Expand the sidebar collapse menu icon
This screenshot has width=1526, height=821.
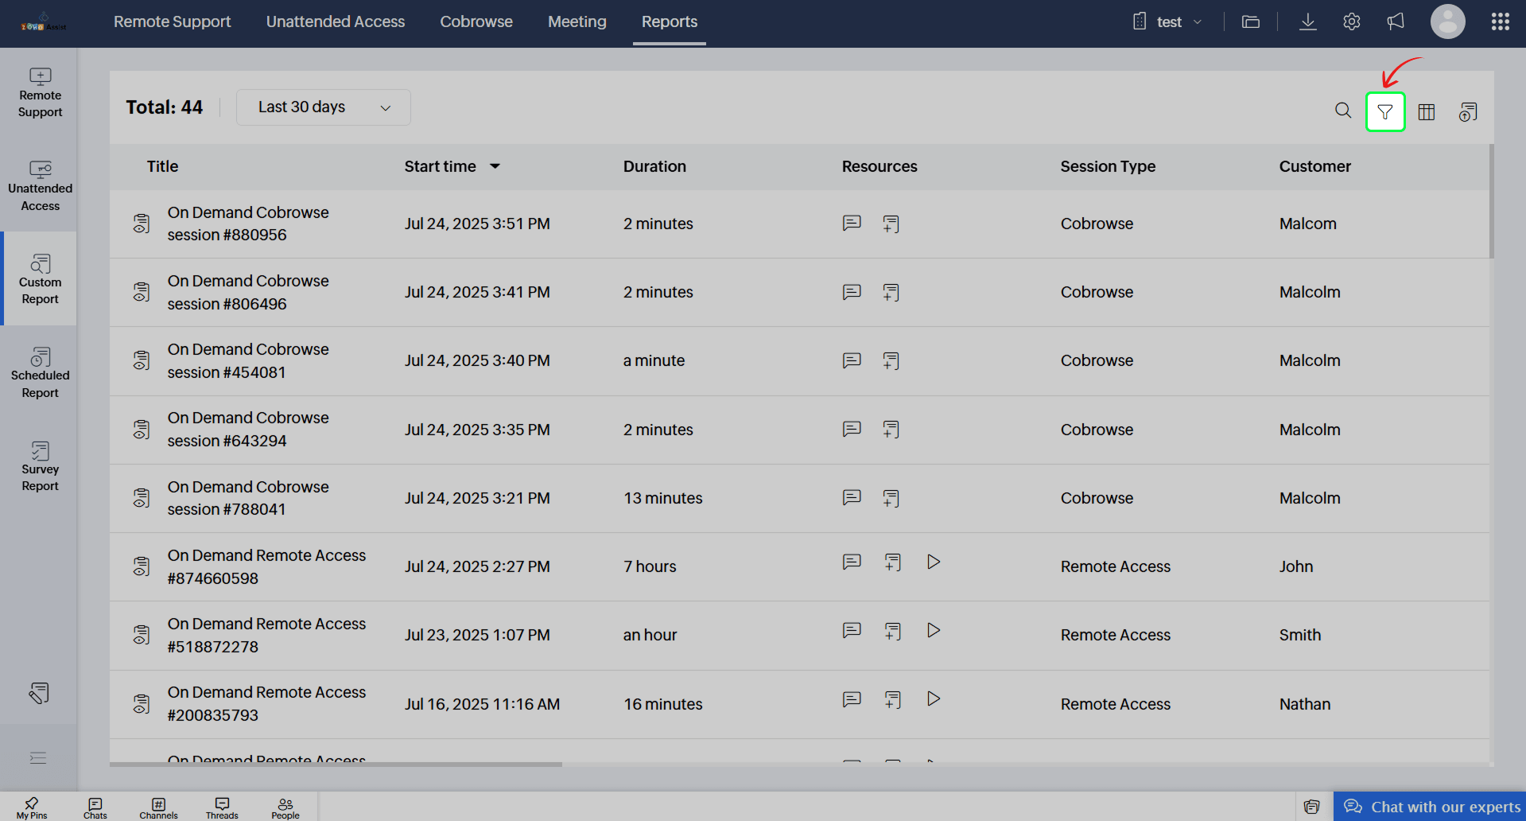point(38,757)
